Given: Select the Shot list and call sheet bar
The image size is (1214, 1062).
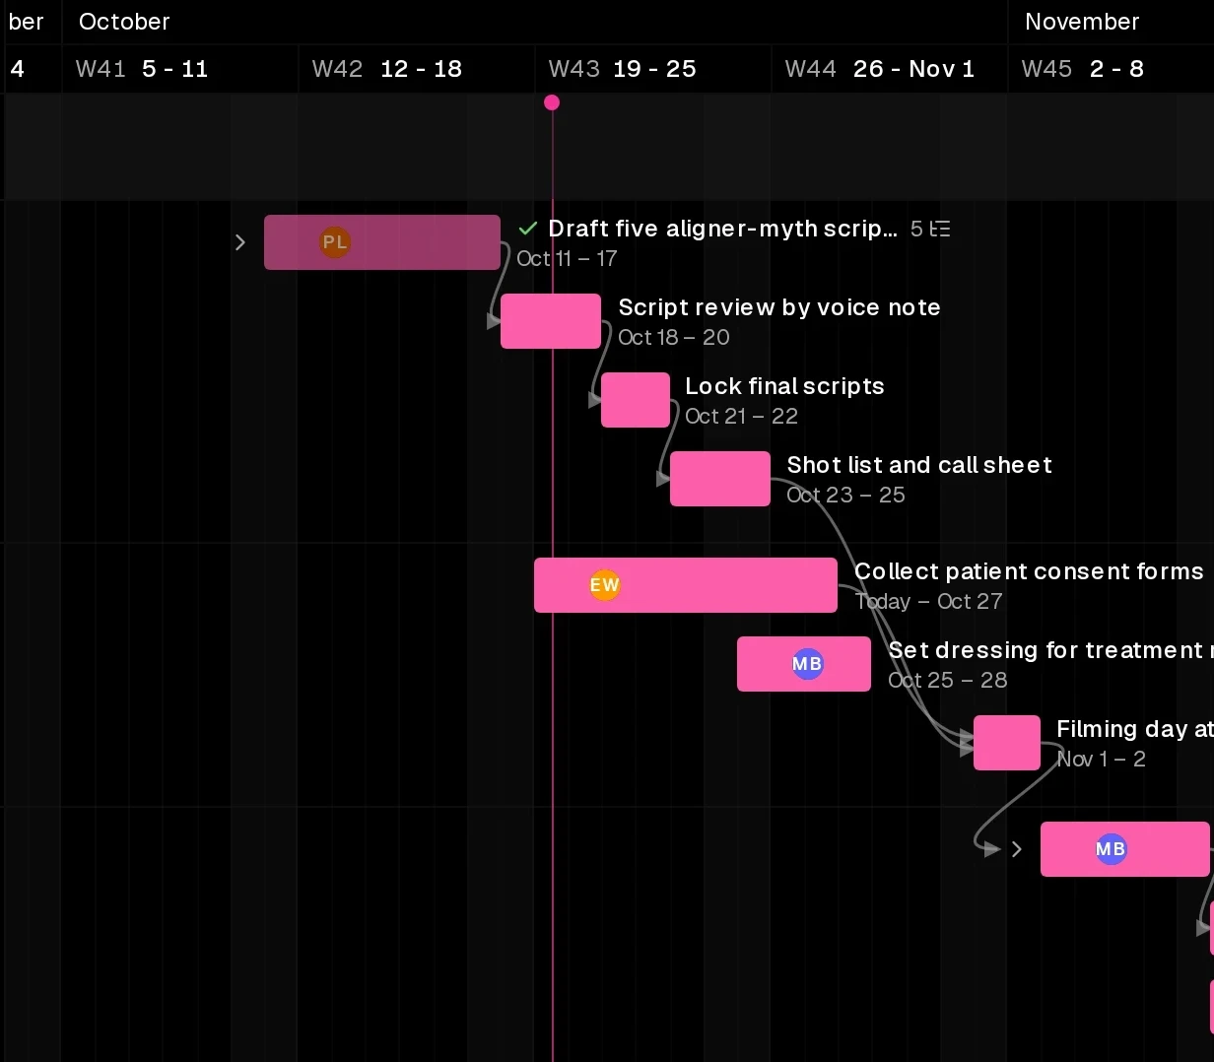Looking at the screenshot, I should click(720, 479).
